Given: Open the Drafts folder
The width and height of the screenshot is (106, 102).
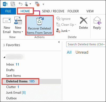Looking at the screenshot, I should point(10,70).
